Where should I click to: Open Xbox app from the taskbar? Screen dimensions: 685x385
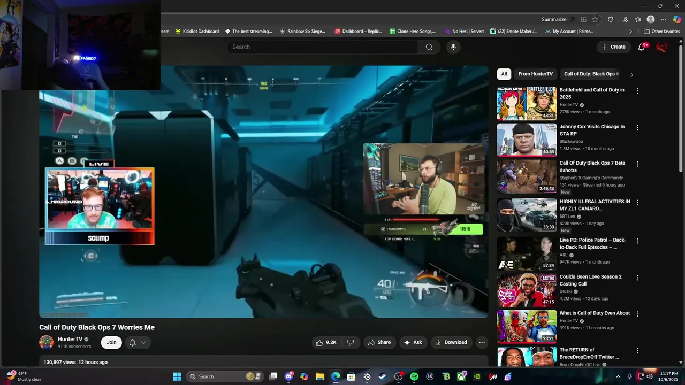click(461, 376)
